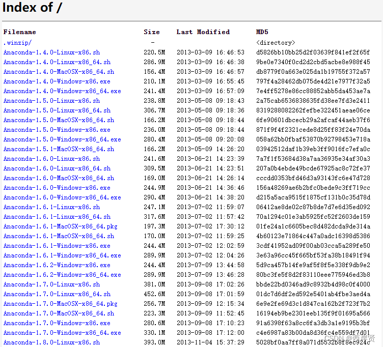
Task: Click the <directory> MD5 entry
Action: coord(276,43)
